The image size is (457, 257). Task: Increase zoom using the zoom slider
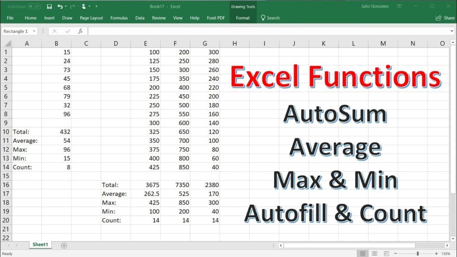436,253
